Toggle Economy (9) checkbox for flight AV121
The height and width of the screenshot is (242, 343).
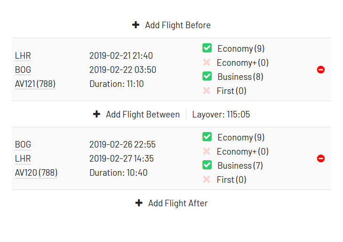tap(207, 48)
